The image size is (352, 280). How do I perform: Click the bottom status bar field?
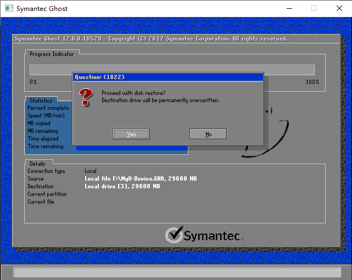[177, 272]
